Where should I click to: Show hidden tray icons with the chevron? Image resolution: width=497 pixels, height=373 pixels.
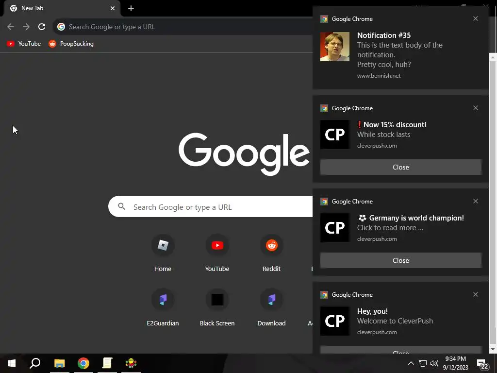(411, 363)
